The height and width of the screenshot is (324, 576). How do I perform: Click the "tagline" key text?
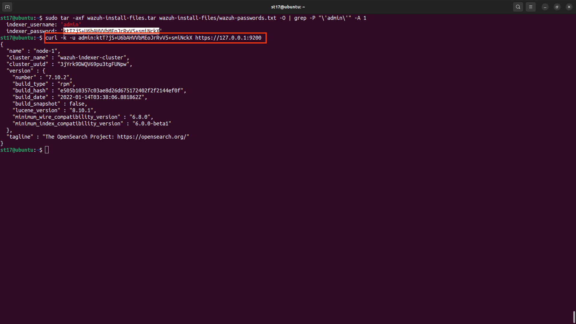pyautogui.click(x=20, y=137)
